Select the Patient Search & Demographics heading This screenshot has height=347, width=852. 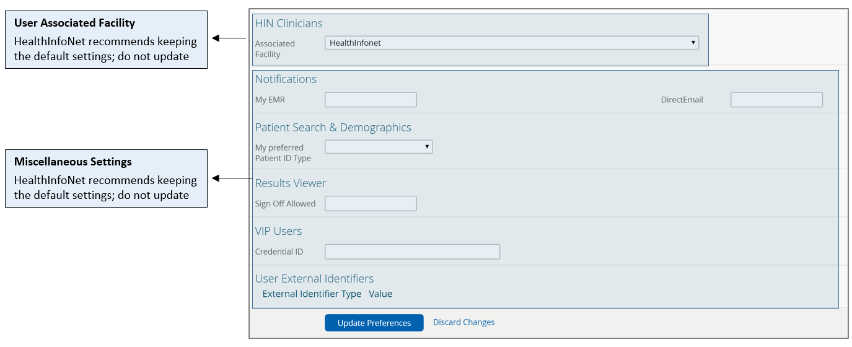point(333,128)
